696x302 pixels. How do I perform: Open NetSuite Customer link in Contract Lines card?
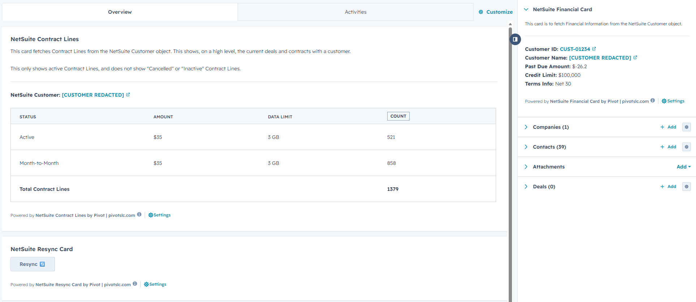(93, 95)
